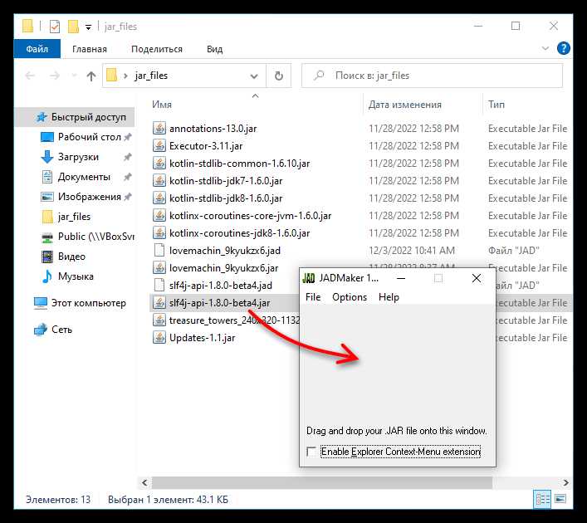The width and height of the screenshot is (587, 523).
Task: Go up one folder level
Action: tap(91, 76)
